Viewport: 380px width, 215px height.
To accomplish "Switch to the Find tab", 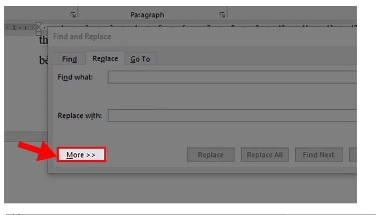I will coord(69,59).
